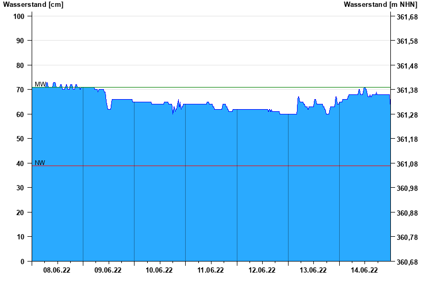Screen dimensions: 422x290
Task: Click the 360,88 value on right axis
Action: tap(407, 213)
